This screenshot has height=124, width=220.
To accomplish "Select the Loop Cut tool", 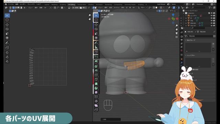I will coord(96,75).
